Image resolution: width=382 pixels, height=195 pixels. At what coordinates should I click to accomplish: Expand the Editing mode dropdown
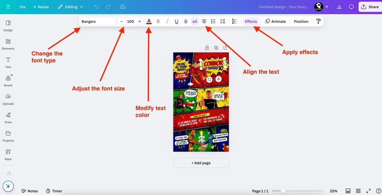coord(71,7)
